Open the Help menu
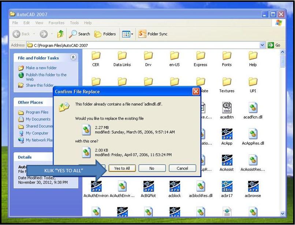Screen dimensions: 295x225 [88, 23]
